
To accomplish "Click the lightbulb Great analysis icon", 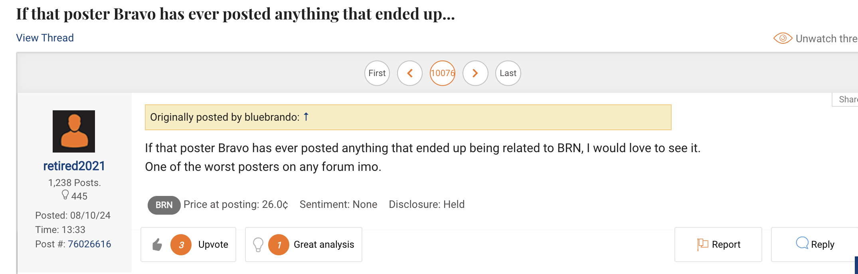I will 258,245.
